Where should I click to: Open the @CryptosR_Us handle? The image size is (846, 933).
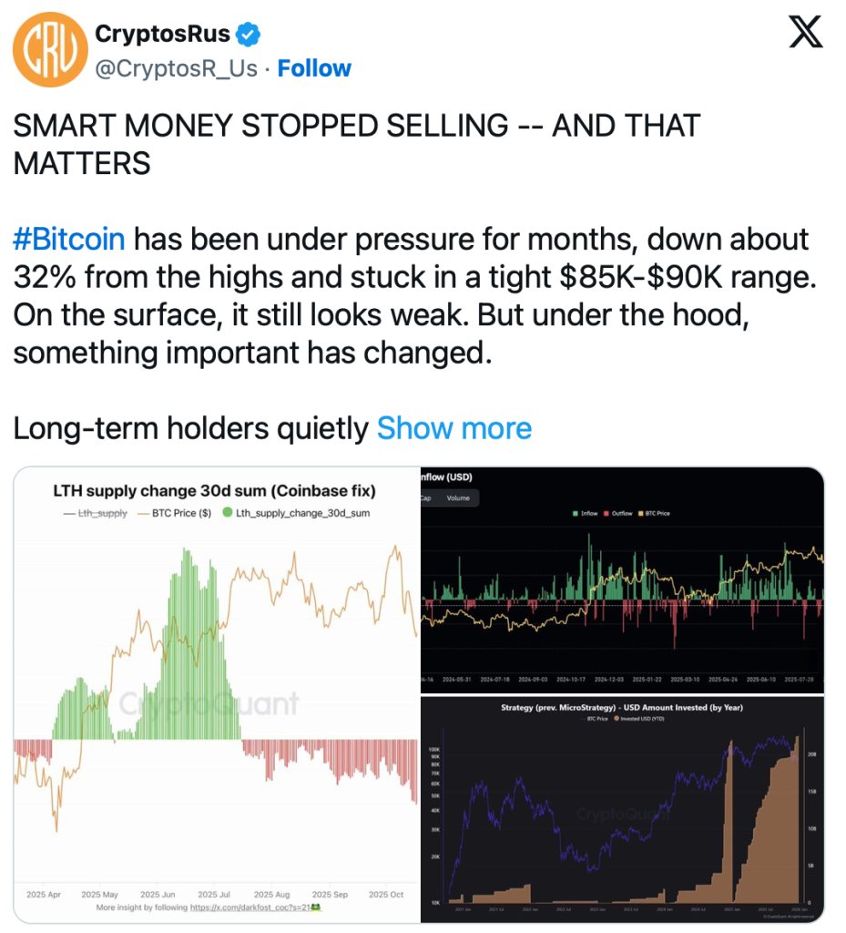(176, 68)
